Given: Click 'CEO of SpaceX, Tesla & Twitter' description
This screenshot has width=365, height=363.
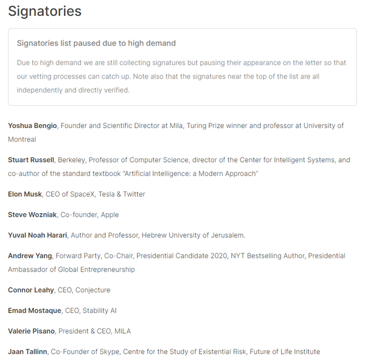Looking at the screenshot, I should [96, 194].
